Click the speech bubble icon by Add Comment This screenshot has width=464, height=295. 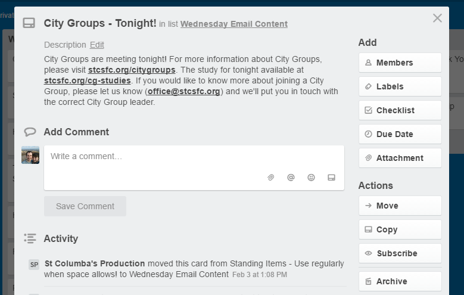30,132
